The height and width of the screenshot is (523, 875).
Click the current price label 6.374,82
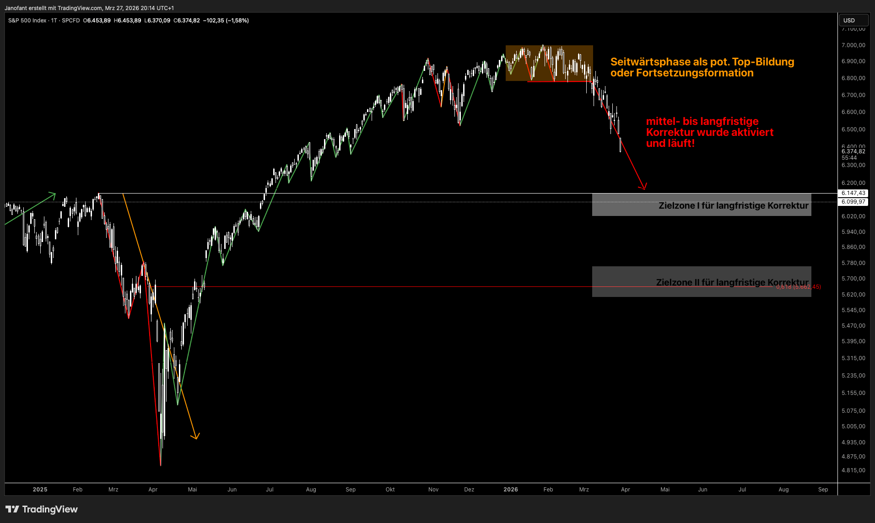[x=853, y=151]
